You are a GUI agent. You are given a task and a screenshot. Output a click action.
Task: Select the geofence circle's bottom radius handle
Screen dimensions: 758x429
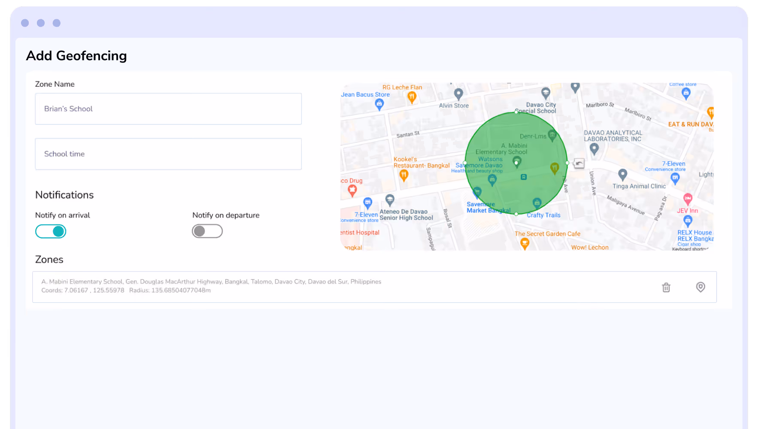point(516,214)
